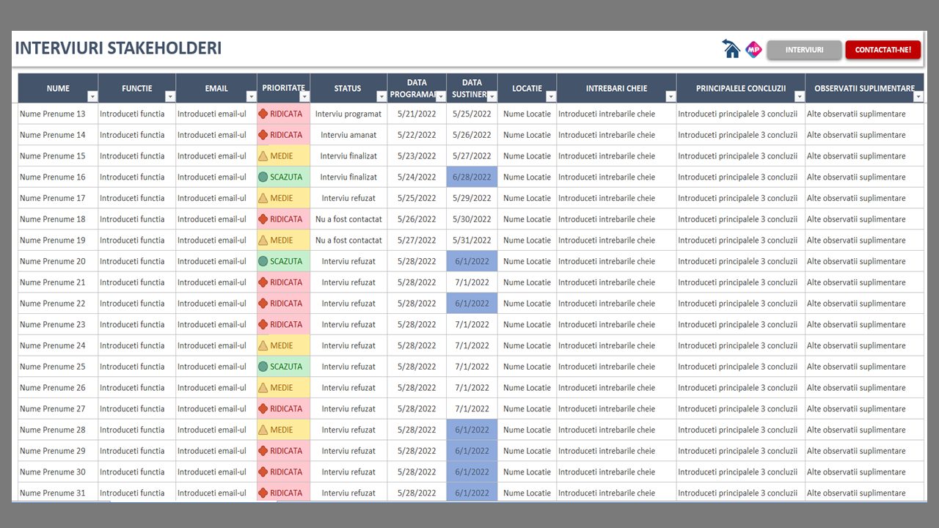Viewport: 939px width, 528px height.
Task: Open the INTREBARI CHEIE filter dropdown
Action: 671,97
